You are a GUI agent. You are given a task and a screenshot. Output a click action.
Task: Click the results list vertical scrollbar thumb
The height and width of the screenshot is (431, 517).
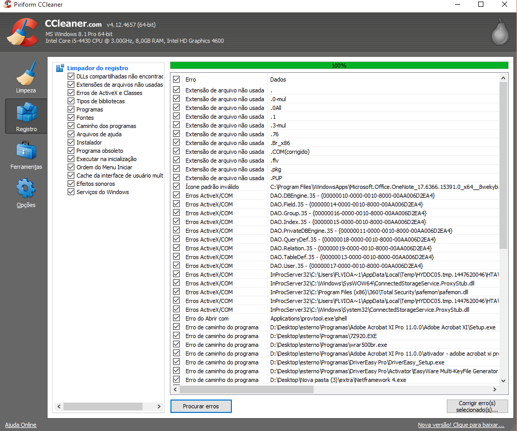tap(503, 165)
